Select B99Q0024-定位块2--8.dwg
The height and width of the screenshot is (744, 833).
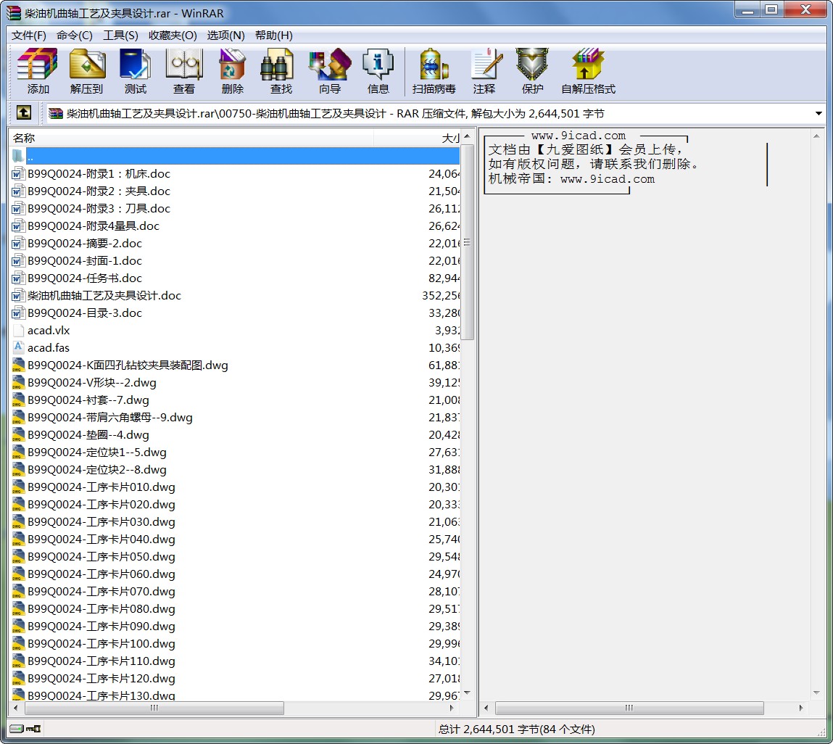96,470
